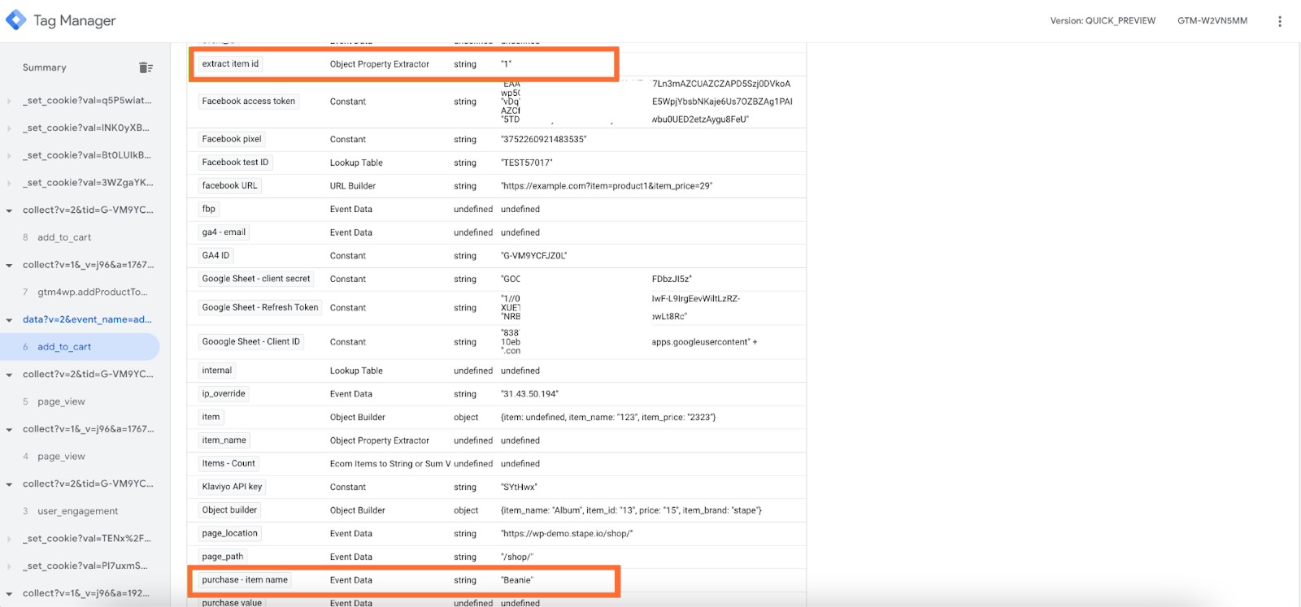Expand the _set_cookie?val=PI7uxmS request

pos(9,566)
